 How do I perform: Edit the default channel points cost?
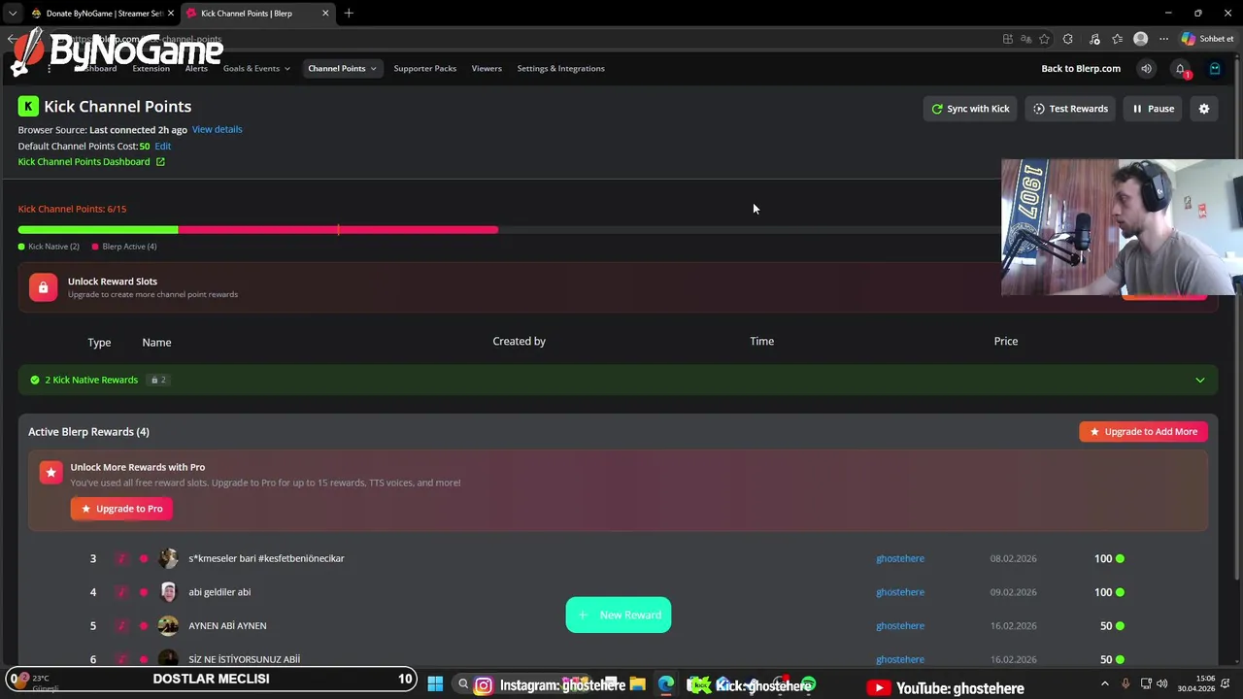click(162, 147)
